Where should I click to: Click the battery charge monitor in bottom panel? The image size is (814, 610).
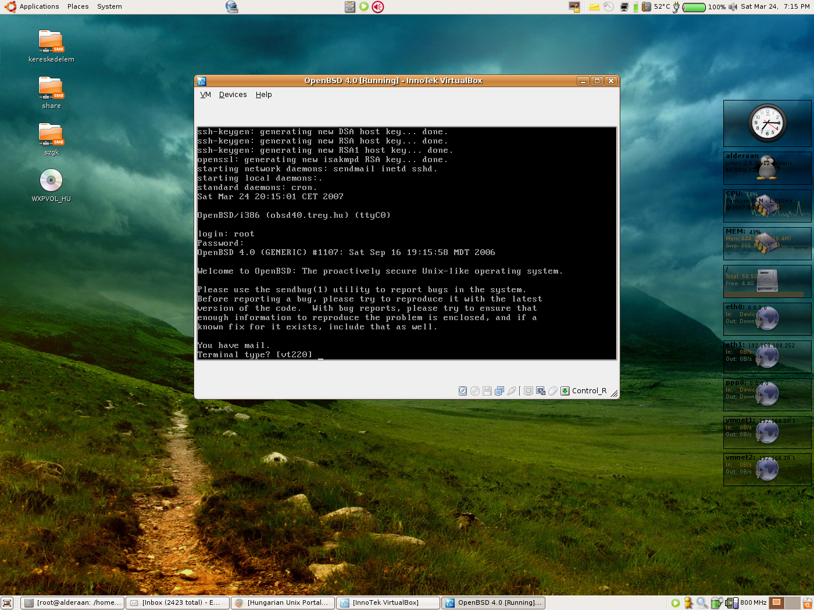pos(717,603)
